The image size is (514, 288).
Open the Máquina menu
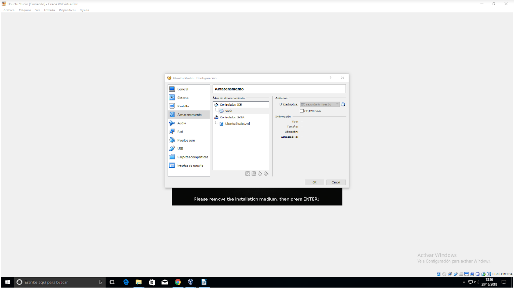pos(25,10)
